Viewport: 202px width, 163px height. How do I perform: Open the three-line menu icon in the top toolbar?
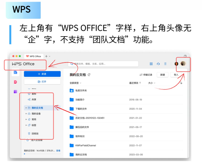[x=165, y=64]
